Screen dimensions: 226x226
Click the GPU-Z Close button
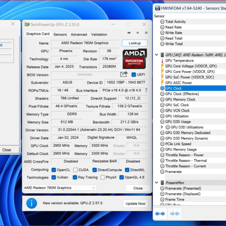point(138,188)
